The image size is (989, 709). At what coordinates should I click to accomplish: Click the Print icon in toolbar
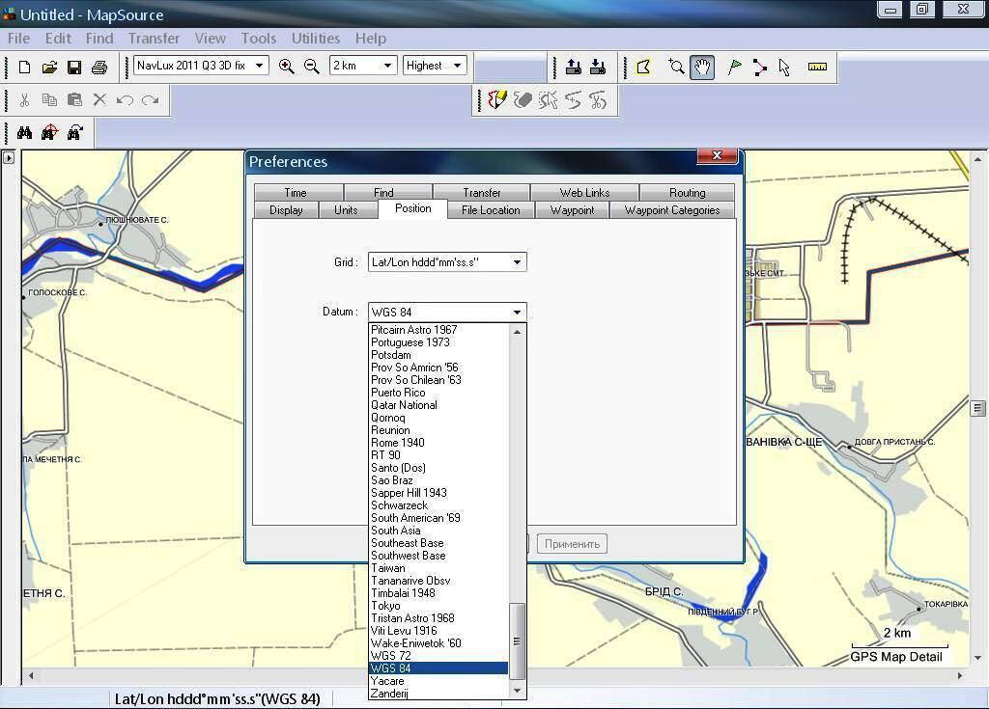click(x=99, y=67)
